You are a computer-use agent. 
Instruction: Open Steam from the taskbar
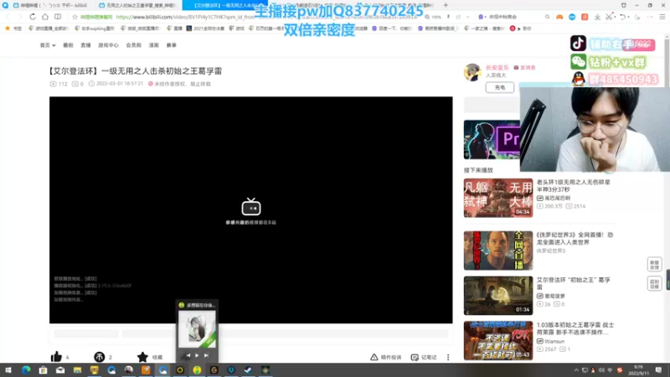248,369
